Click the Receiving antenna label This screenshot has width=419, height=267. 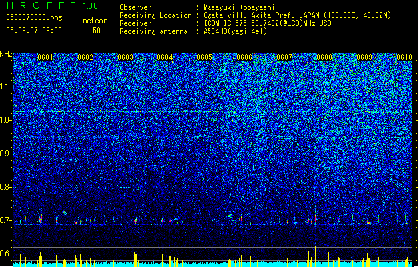153,31
